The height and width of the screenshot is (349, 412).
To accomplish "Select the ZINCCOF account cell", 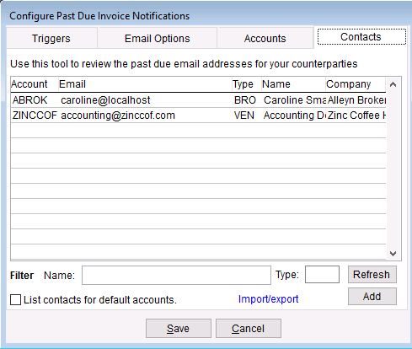I will click(35, 115).
